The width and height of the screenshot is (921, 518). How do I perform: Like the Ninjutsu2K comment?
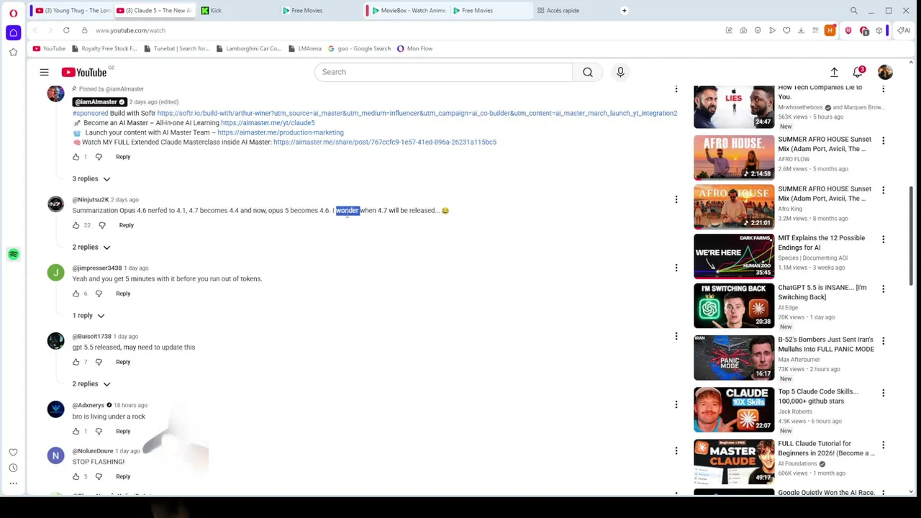coord(76,225)
